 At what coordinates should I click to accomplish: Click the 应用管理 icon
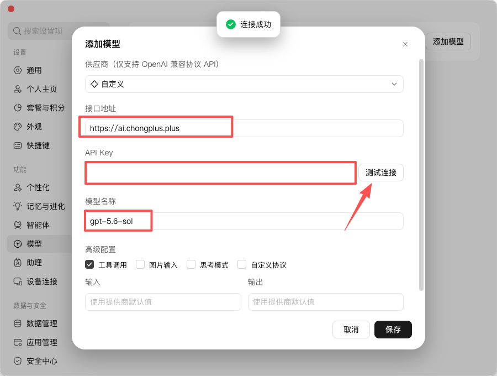18,342
